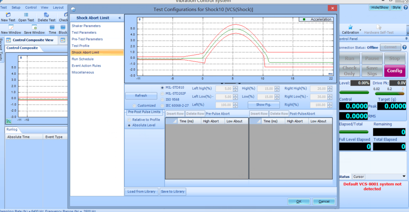Image resolution: width=409 pixels, height=212 pixels.
Task: Click the Open Test list icon
Action: pos(26,15)
